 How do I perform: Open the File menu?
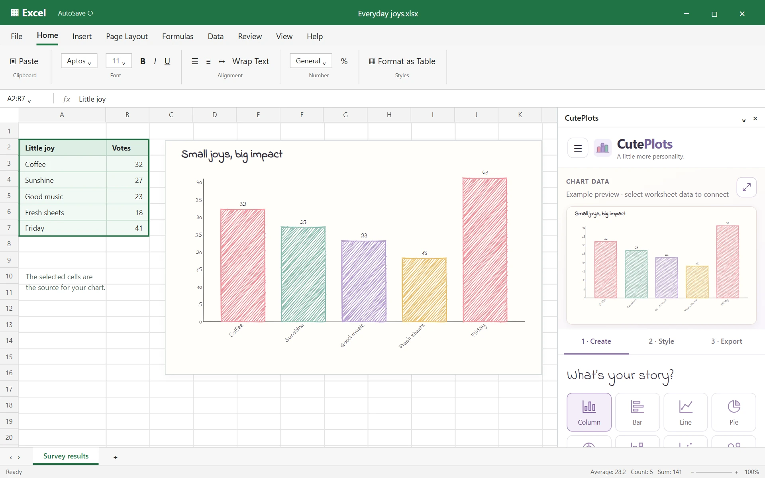[x=16, y=36]
